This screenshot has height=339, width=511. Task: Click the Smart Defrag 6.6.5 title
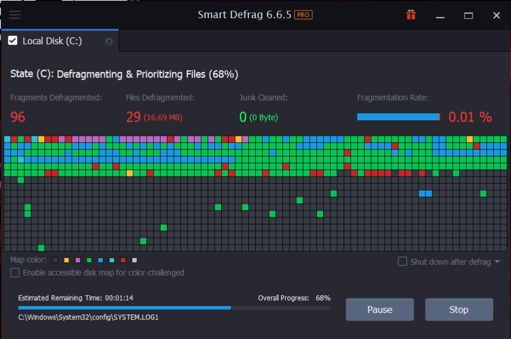(x=244, y=15)
